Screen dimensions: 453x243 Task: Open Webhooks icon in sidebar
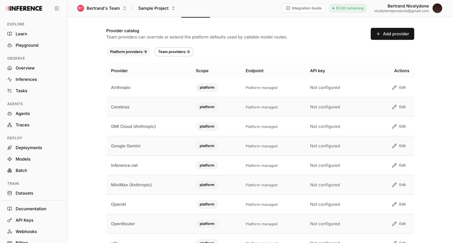tap(10, 231)
